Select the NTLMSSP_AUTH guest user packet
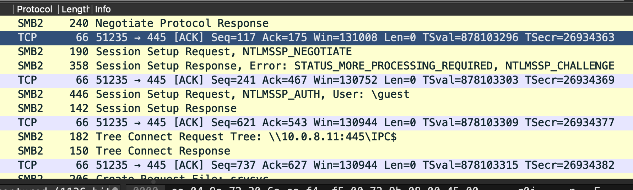The image size is (633, 190). click(252, 94)
